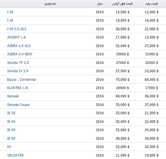
Task: Open the I 30 car link
Action: pyautogui.click(x=10, y=20)
